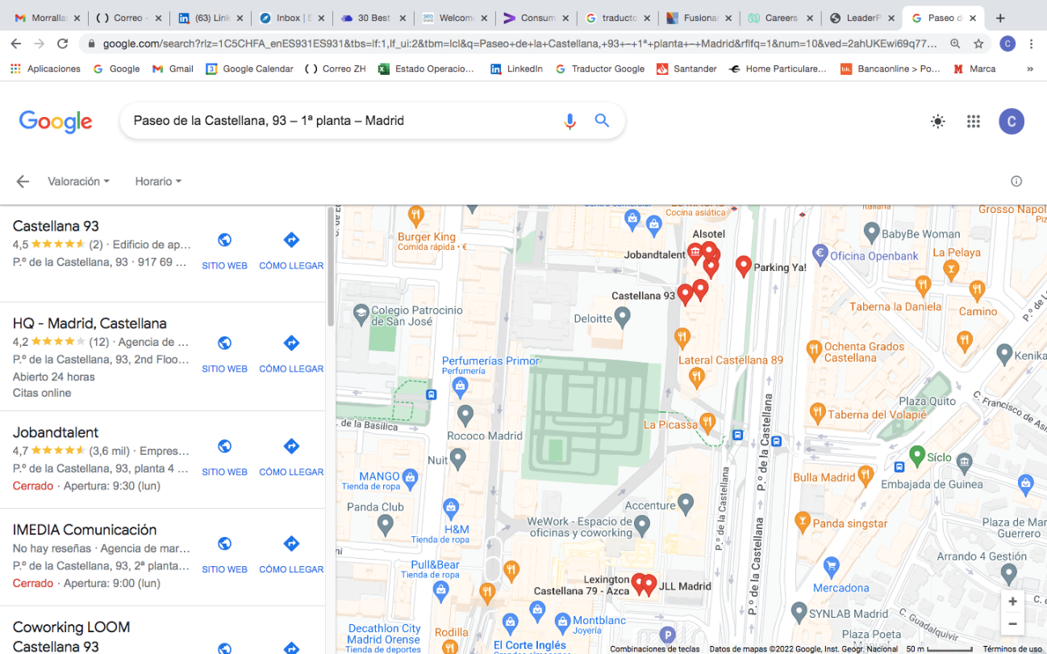
Task: Select the Rococo Madrid map marker
Action: [x=465, y=415]
